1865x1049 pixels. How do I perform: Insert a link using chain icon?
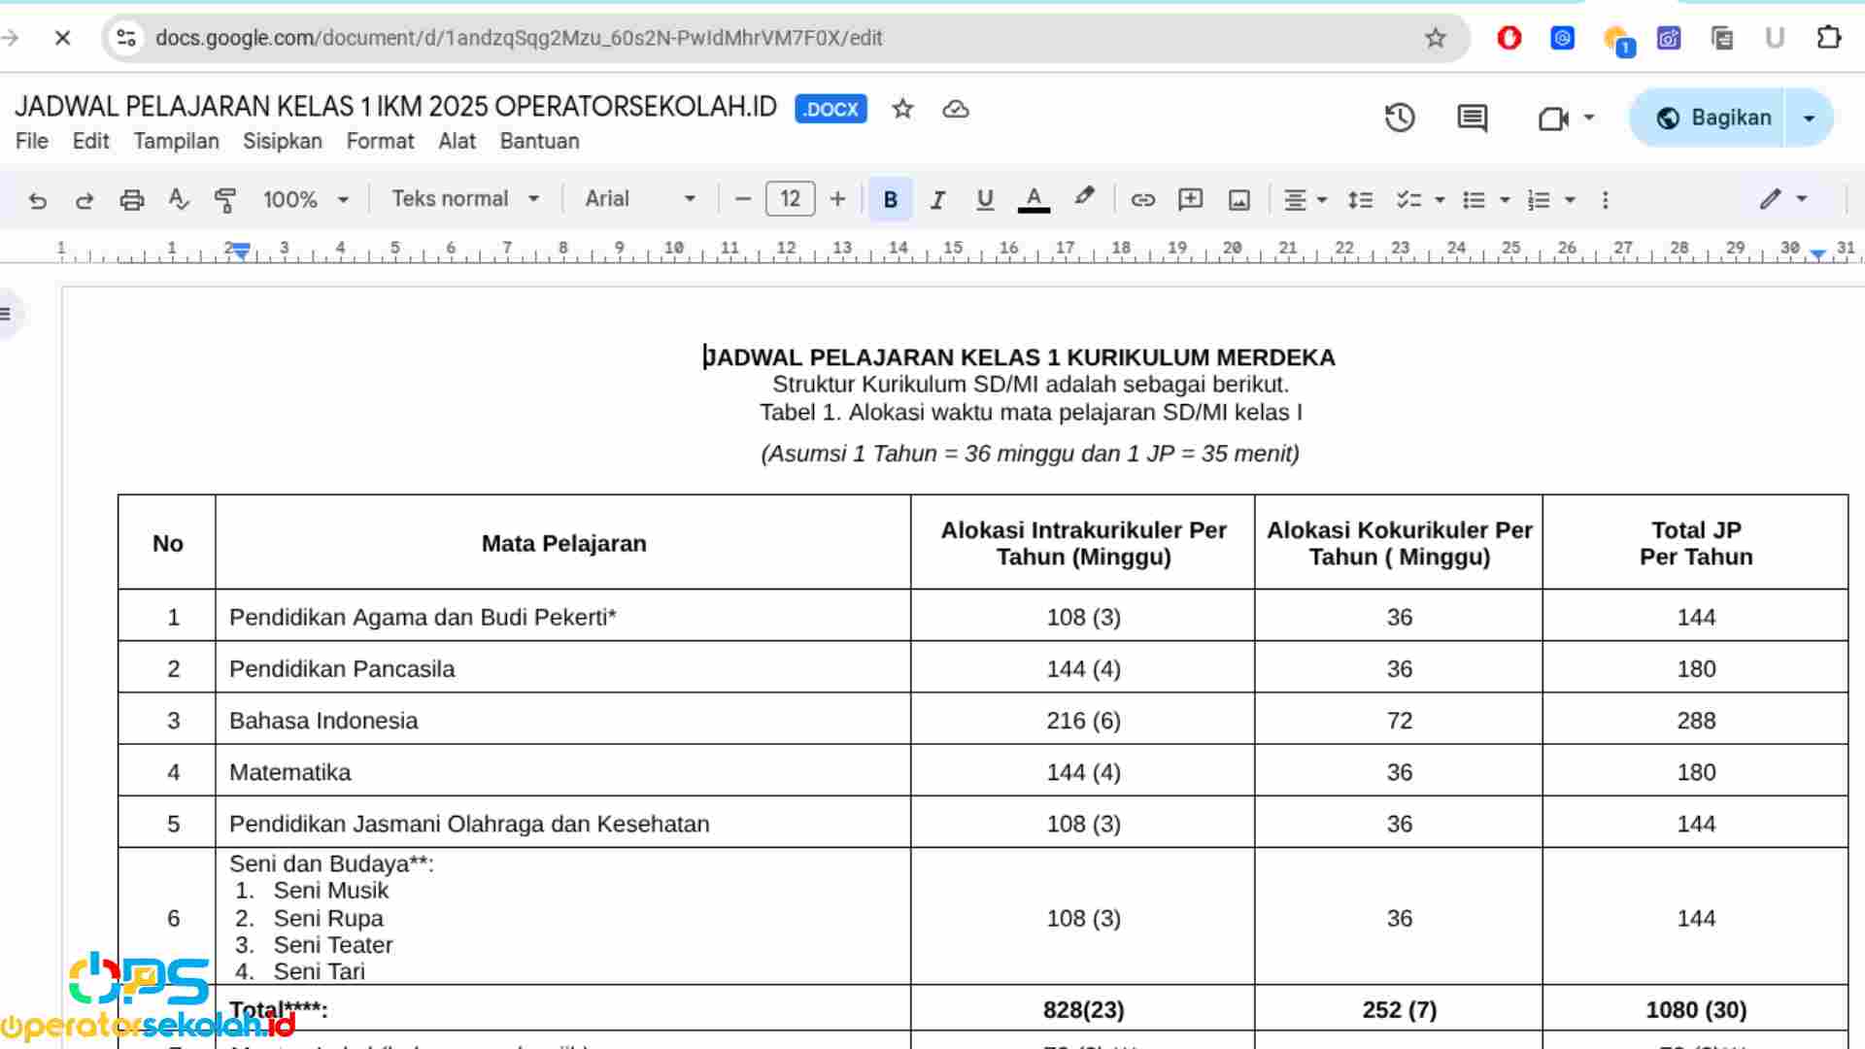pos(1142,200)
